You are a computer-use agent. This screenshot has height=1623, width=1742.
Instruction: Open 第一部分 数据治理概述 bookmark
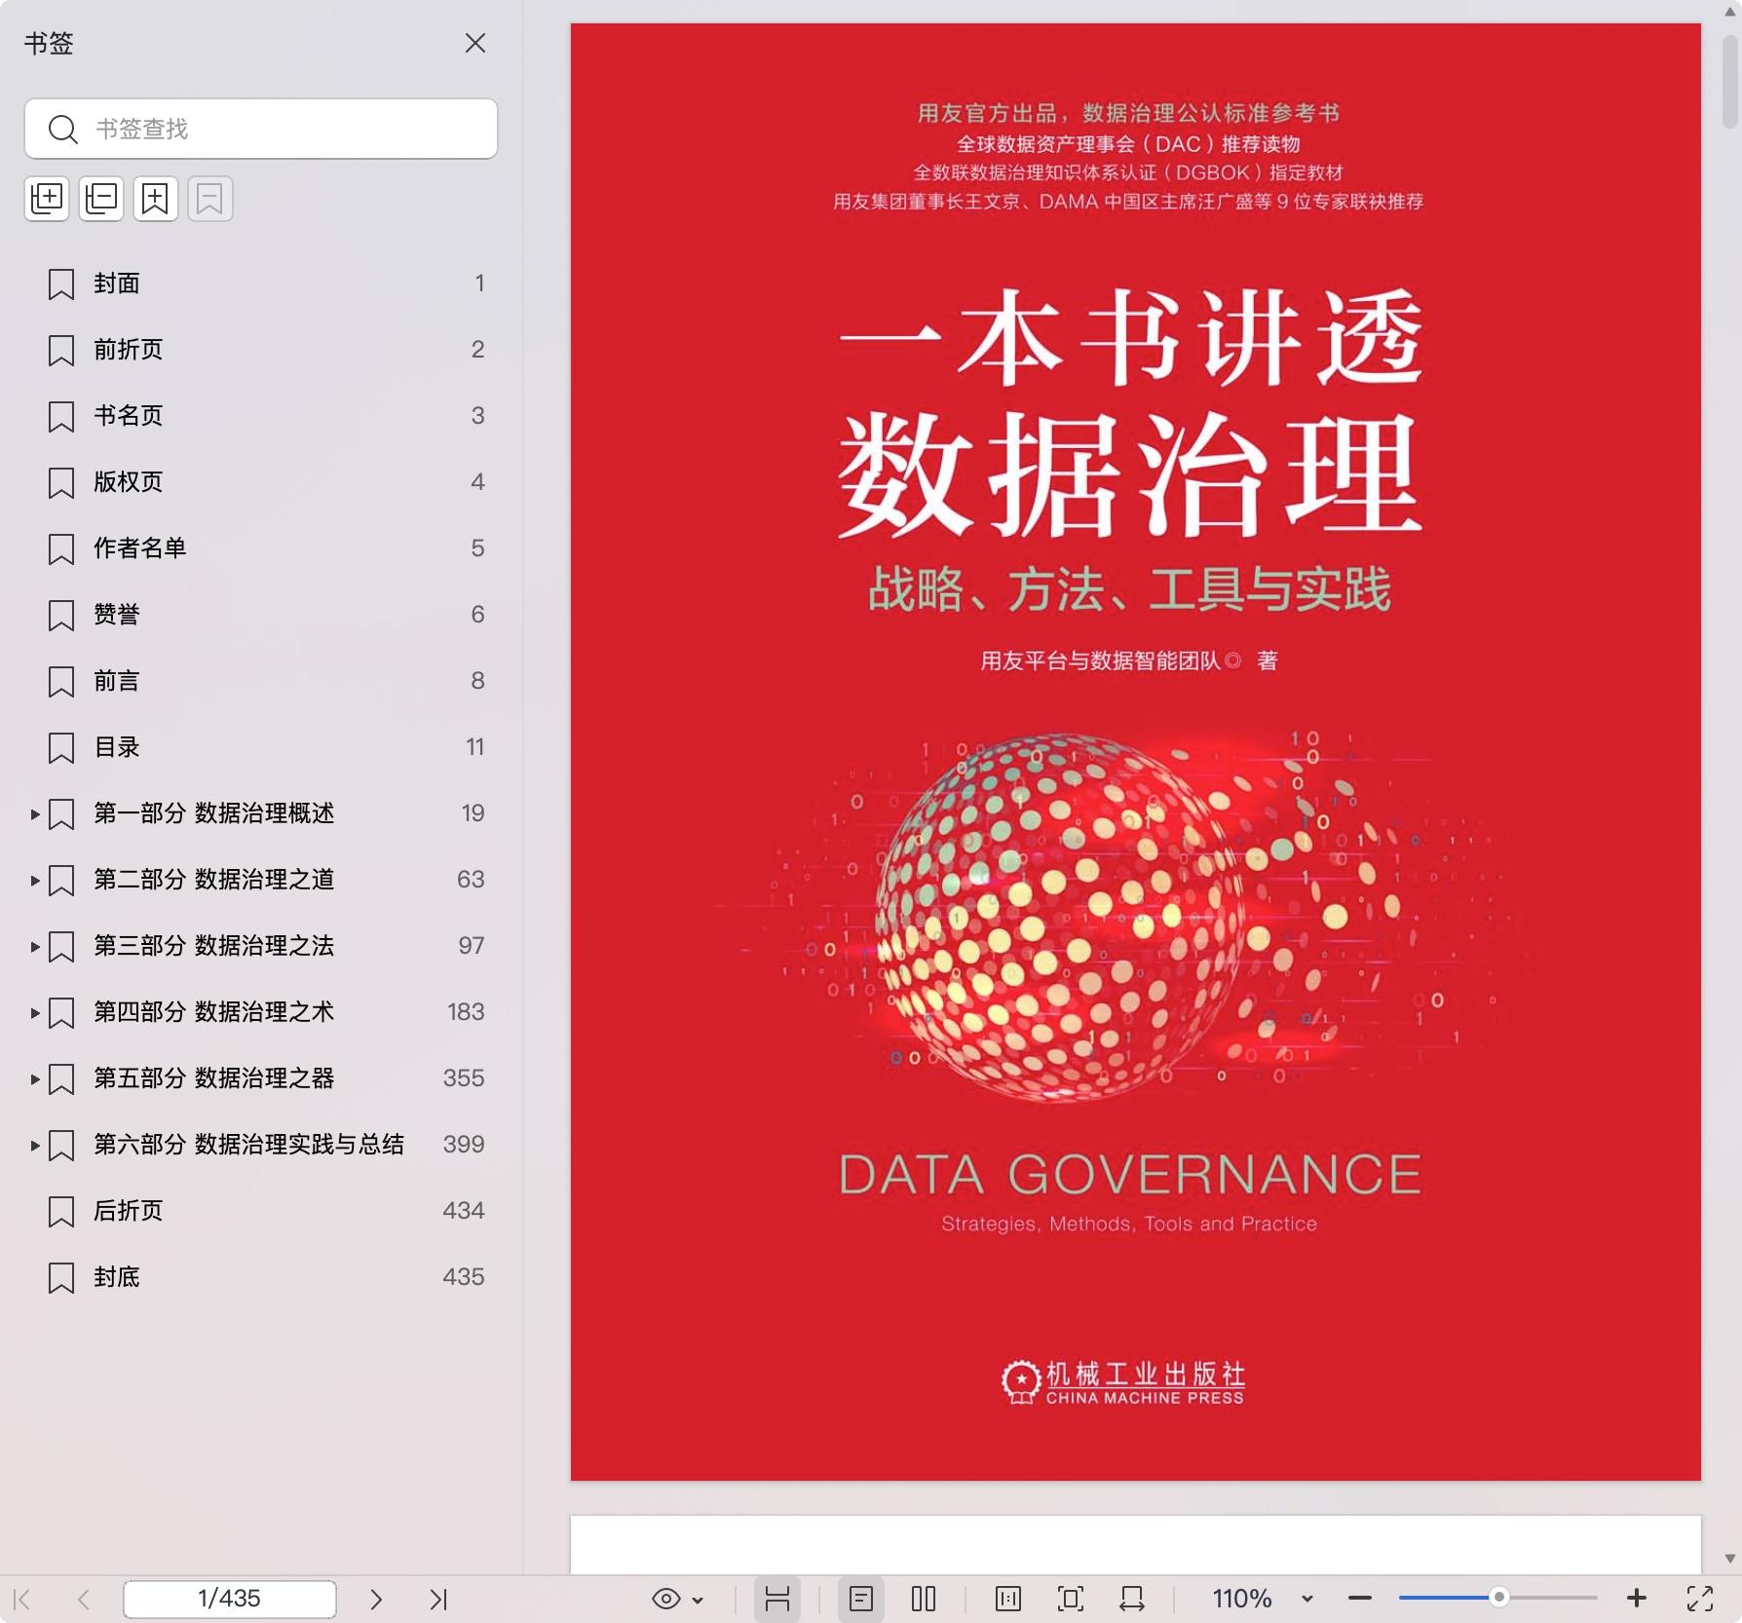click(x=213, y=813)
